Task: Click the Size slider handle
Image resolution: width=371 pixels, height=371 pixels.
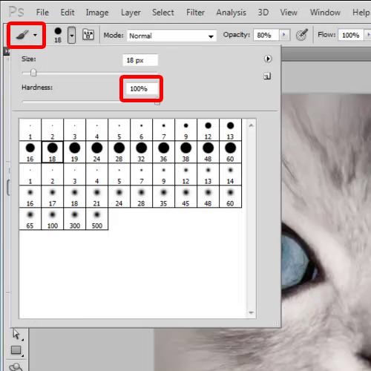Action: pyautogui.click(x=33, y=73)
